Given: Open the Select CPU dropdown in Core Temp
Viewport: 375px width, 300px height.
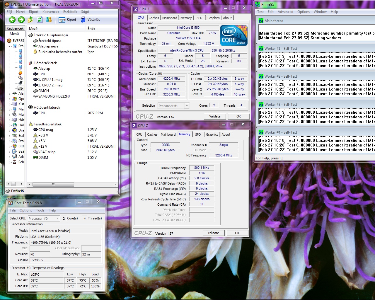Looking at the screenshot, I should [44, 219].
